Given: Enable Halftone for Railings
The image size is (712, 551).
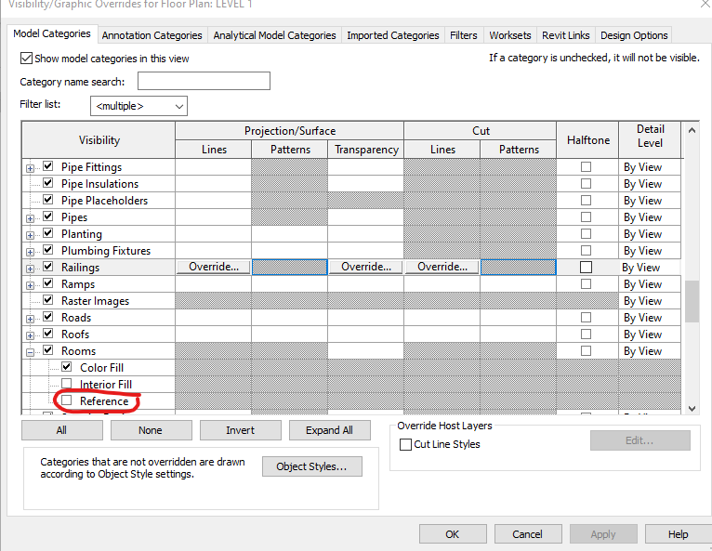Looking at the screenshot, I should 586,267.
